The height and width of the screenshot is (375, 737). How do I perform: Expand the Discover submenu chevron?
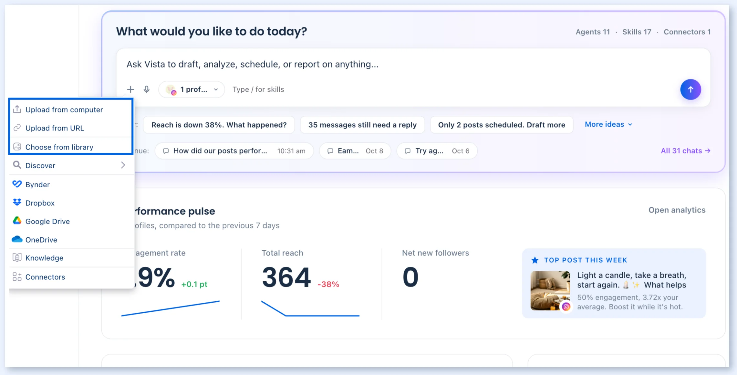tap(123, 165)
